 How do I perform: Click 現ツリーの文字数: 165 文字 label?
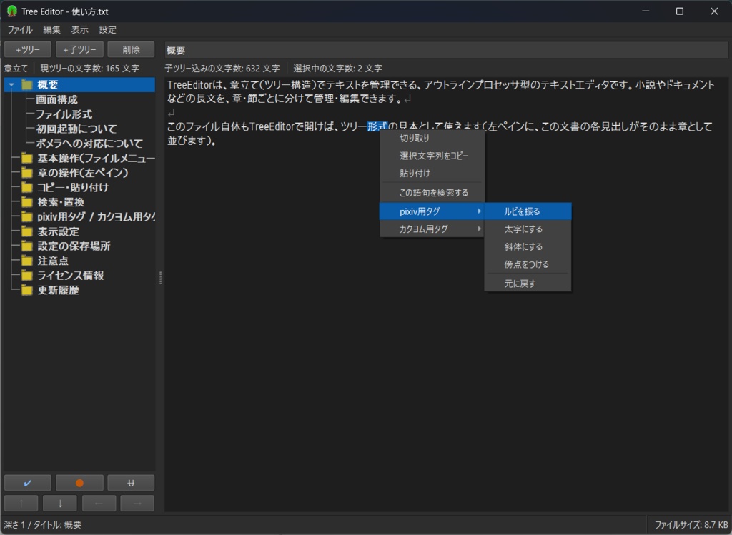[x=89, y=69]
